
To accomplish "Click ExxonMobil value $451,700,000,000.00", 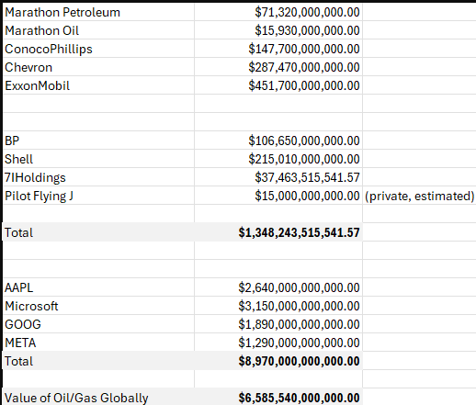I will (278, 85).
